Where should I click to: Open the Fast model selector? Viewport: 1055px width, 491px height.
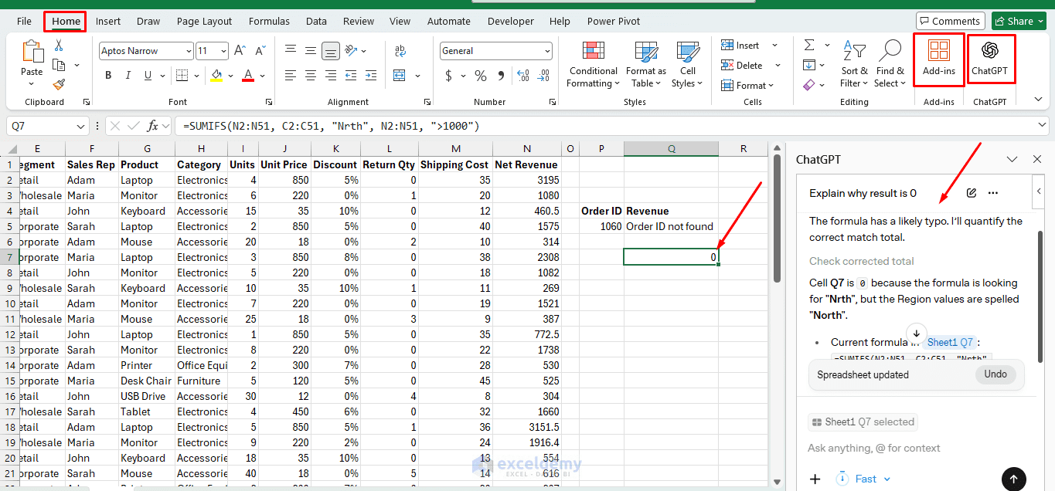(x=864, y=479)
